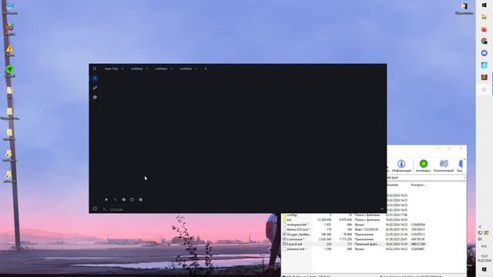Run the script with the play icon
Viewport: 493px width, 277px height.
(106, 199)
